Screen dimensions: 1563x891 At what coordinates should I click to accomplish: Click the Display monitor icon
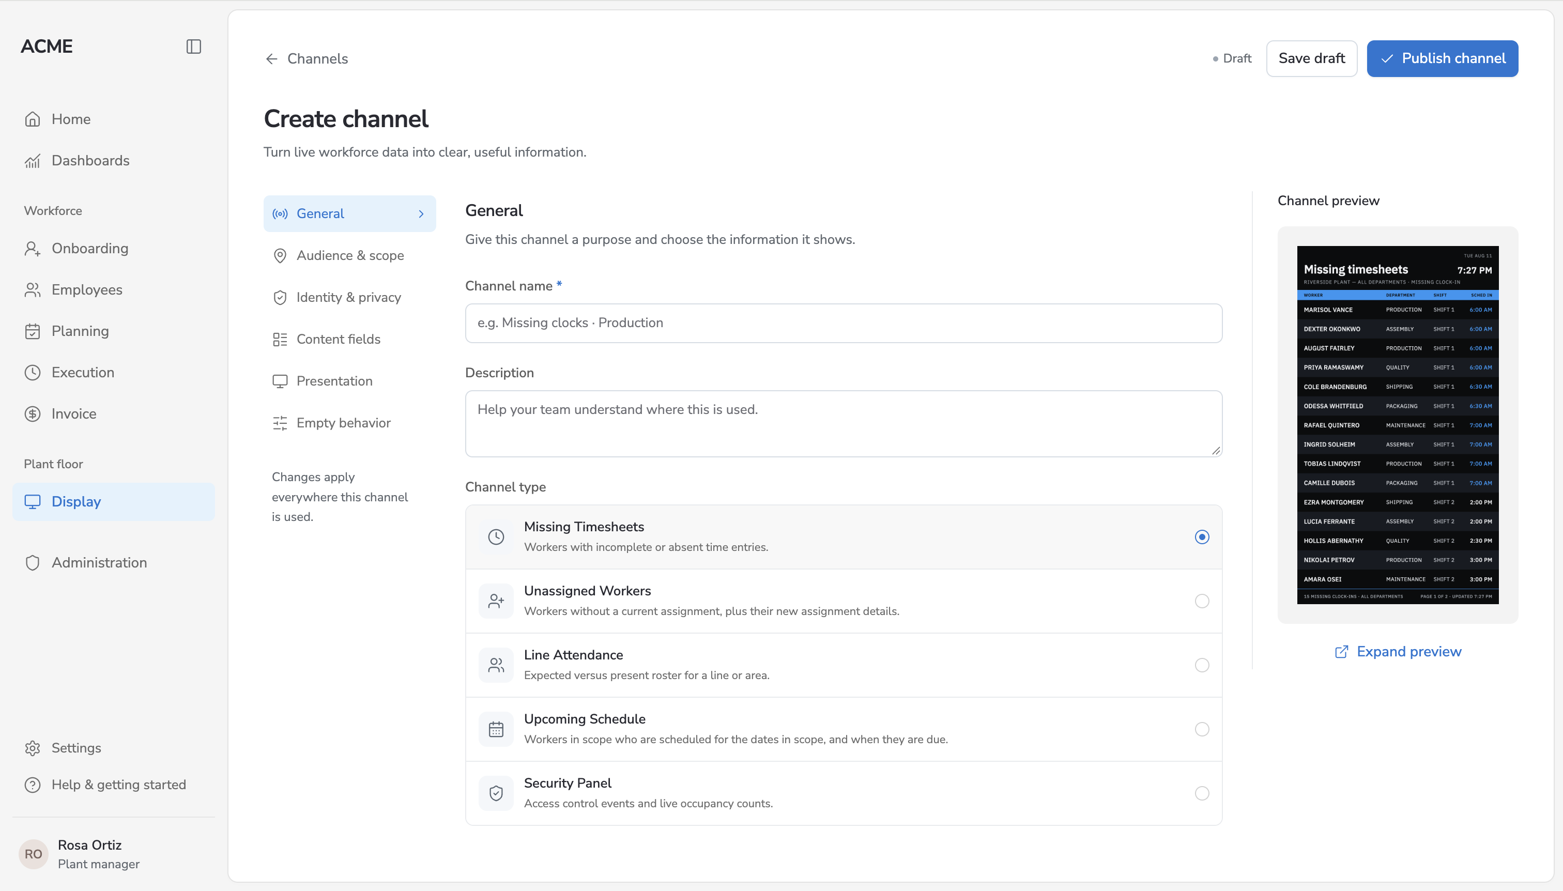(x=33, y=502)
